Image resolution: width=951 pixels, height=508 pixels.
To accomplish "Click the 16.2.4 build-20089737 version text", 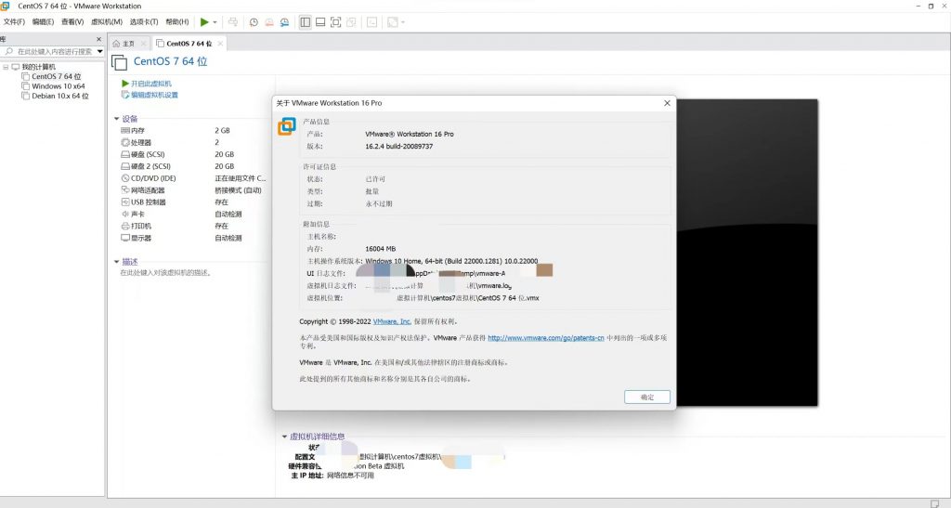I will (399, 147).
